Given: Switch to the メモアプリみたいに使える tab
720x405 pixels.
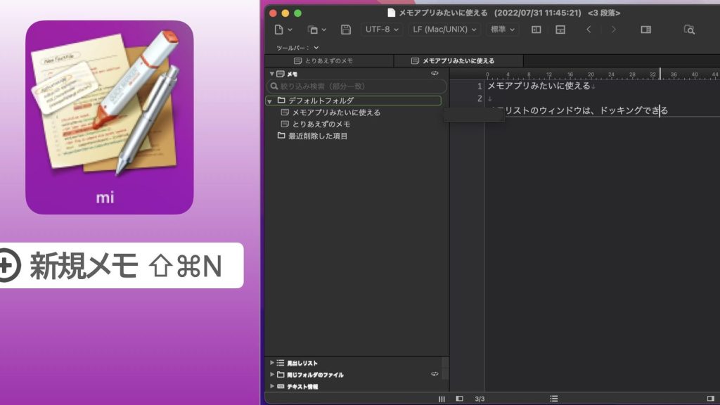Looking at the screenshot, I should pyautogui.click(x=458, y=60).
